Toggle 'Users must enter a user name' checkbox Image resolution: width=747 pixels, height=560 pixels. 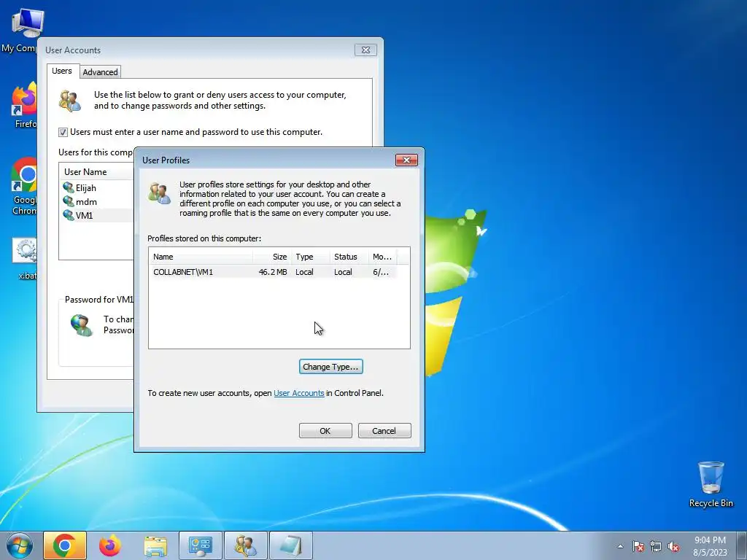[x=63, y=133]
